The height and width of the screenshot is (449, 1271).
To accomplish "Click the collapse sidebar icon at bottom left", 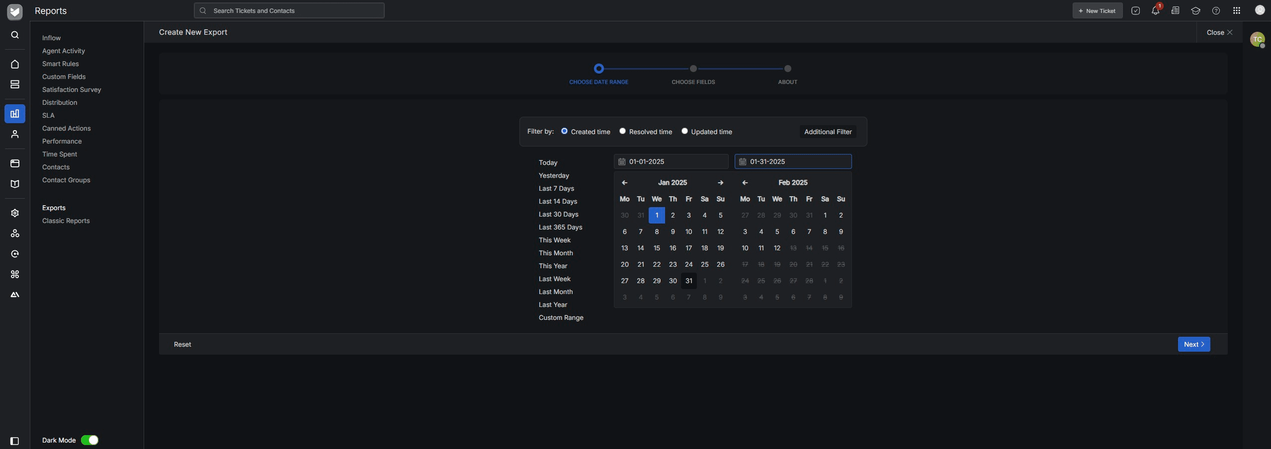I will tap(15, 441).
